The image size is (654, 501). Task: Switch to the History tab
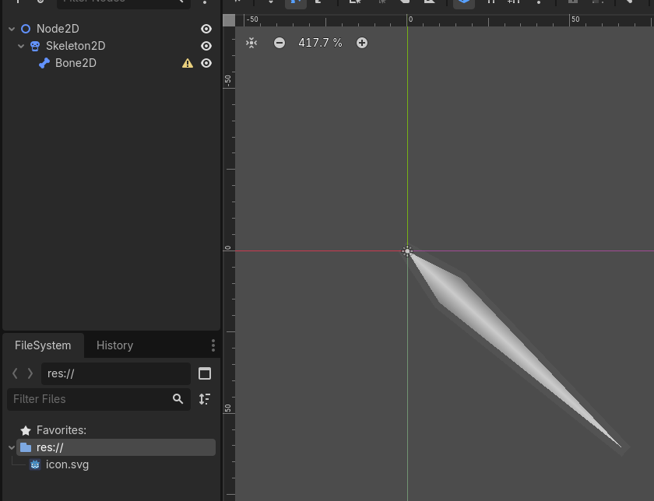[x=114, y=345]
